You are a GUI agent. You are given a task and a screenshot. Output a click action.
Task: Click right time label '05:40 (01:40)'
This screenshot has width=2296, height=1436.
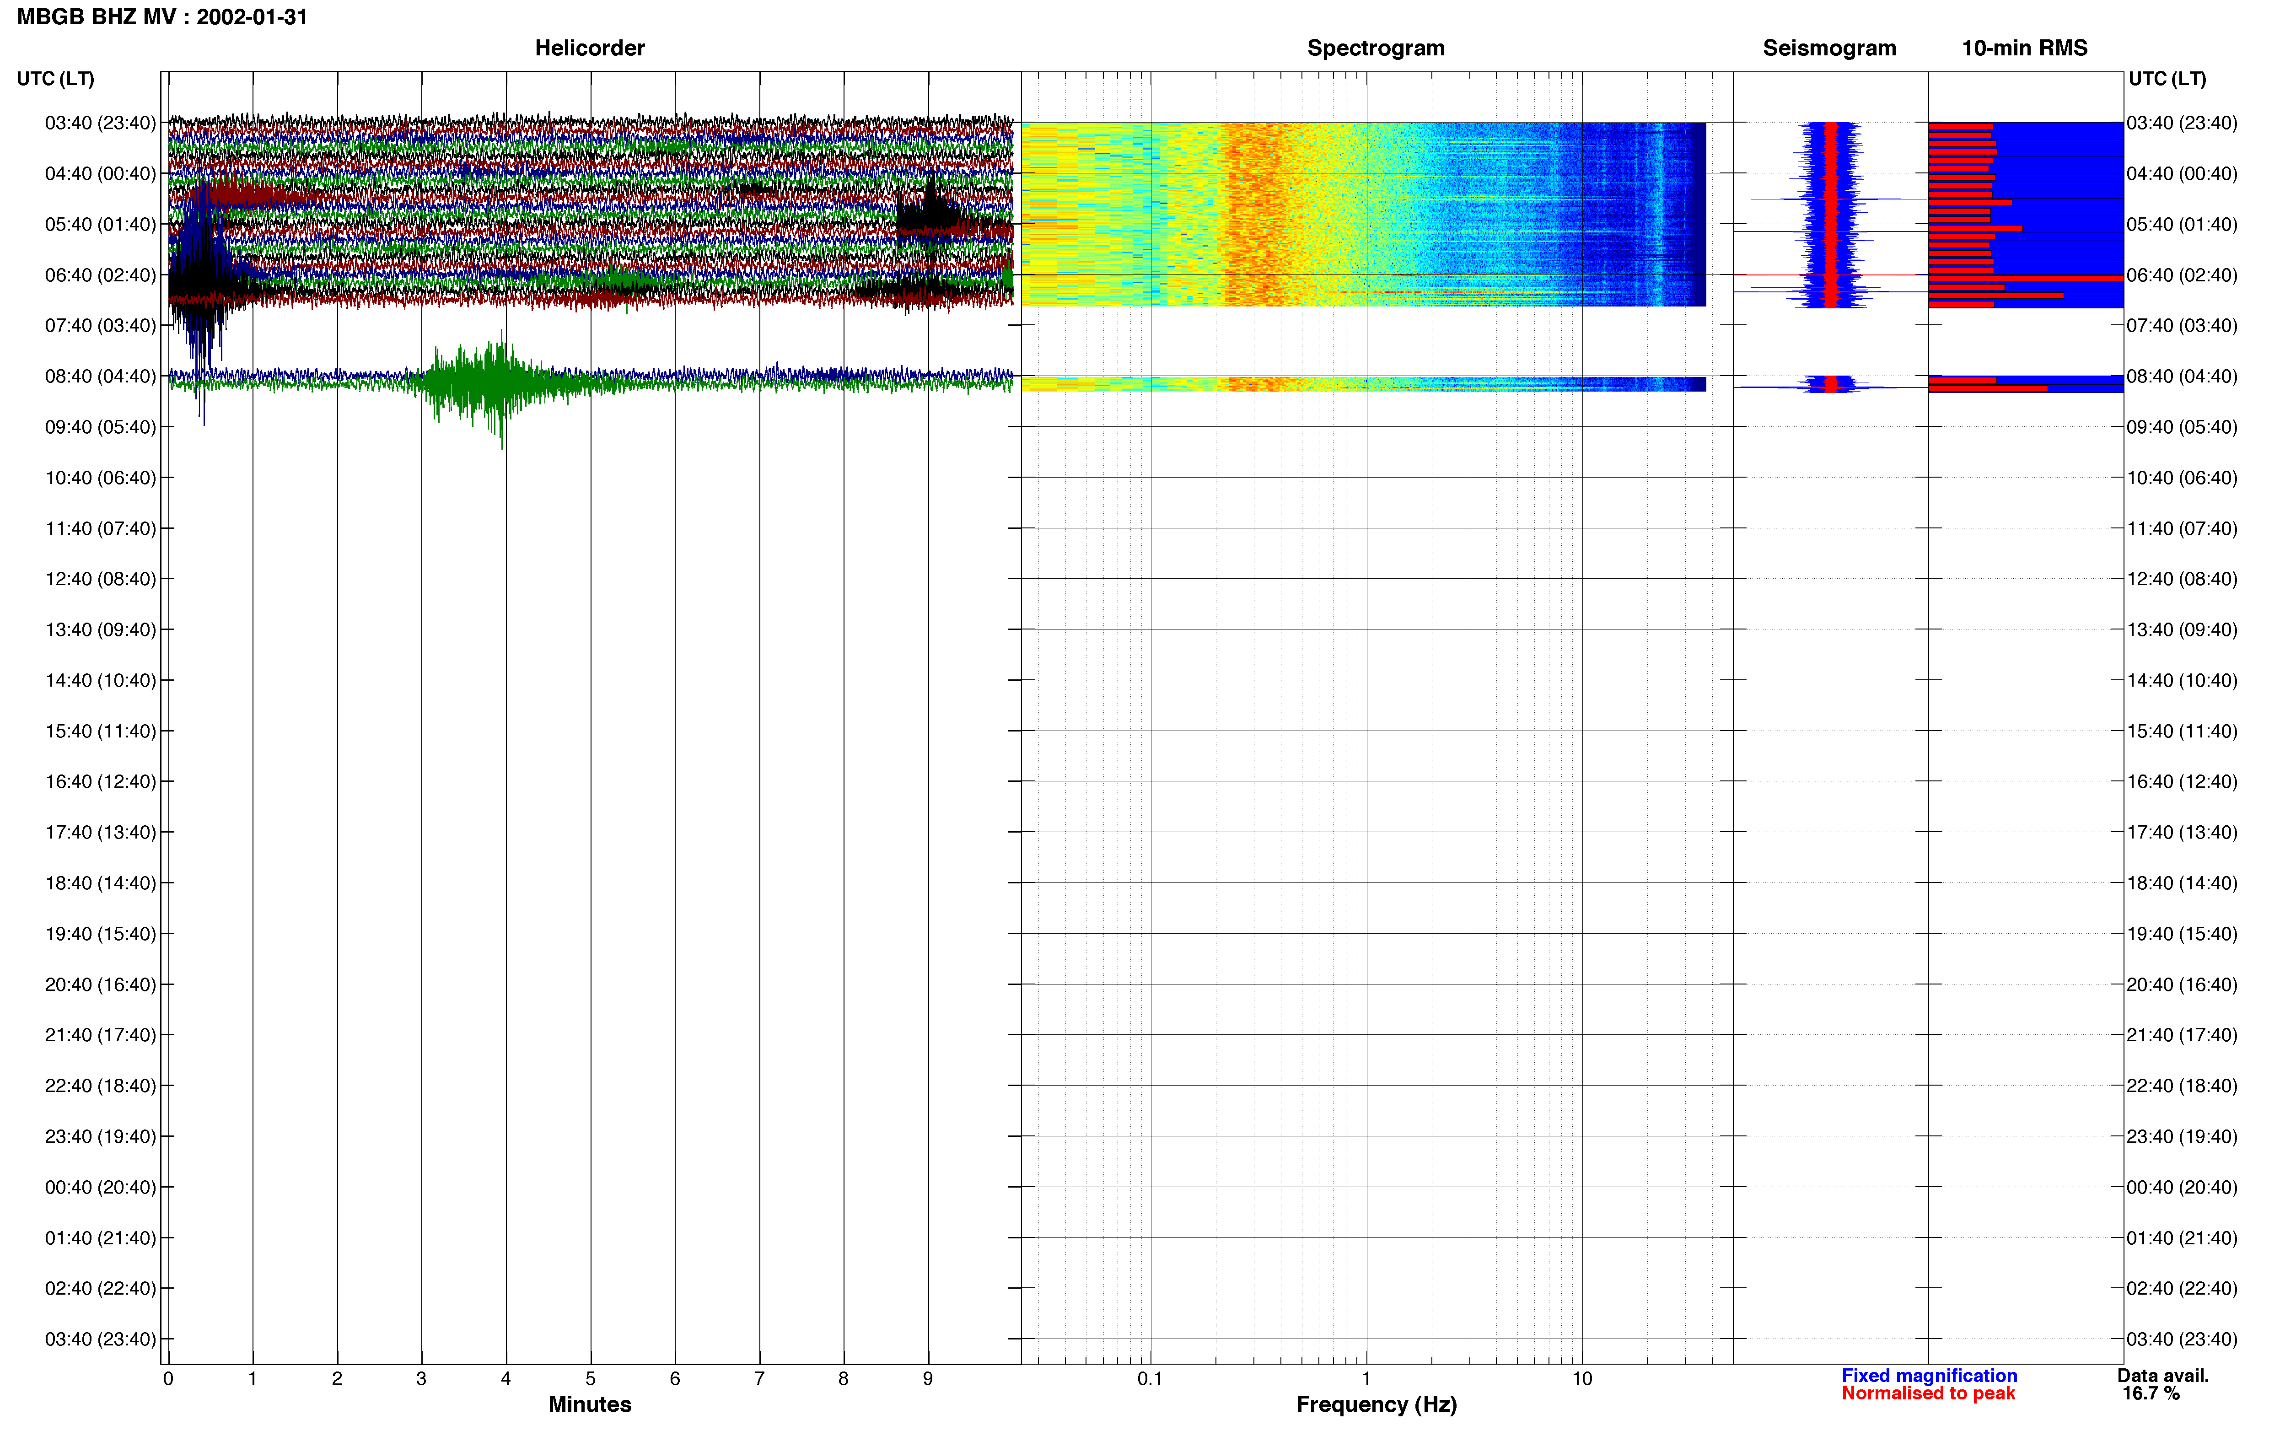pyautogui.click(x=2182, y=224)
